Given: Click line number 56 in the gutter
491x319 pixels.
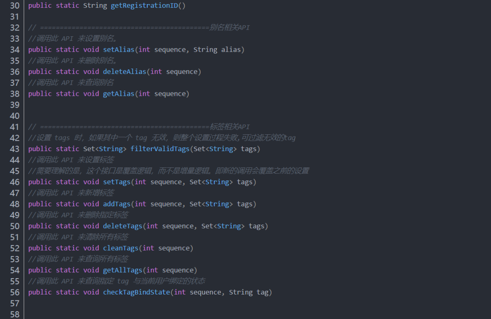Looking at the screenshot, I should (x=15, y=292).
